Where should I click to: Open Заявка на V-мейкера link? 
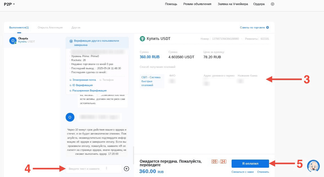233,4
